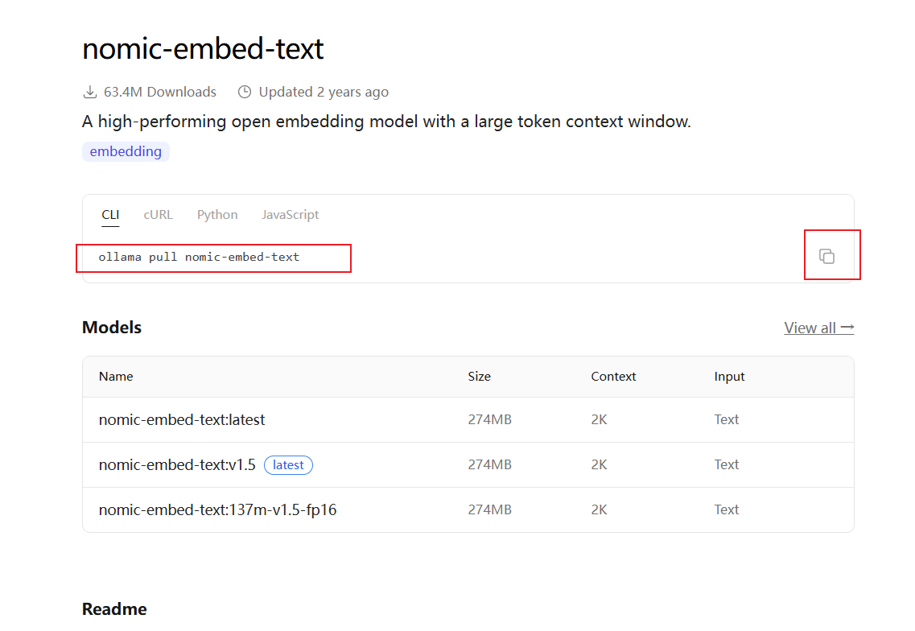Open nomic-embed-text:137m-v1.5-fp16 model
Viewport: 915px width, 631px height.
[217, 509]
